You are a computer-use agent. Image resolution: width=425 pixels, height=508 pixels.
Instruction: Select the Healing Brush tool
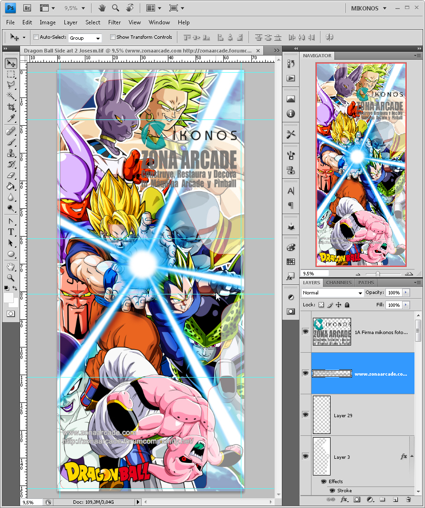click(11, 131)
